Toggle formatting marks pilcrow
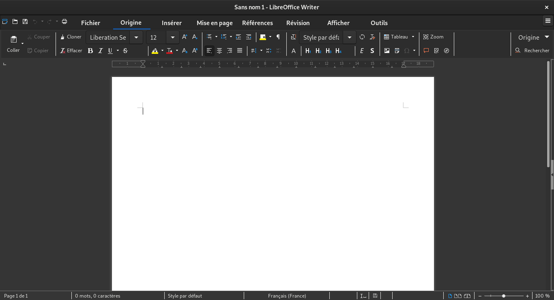This screenshot has height=300, width=554. [x=278, y=37]
